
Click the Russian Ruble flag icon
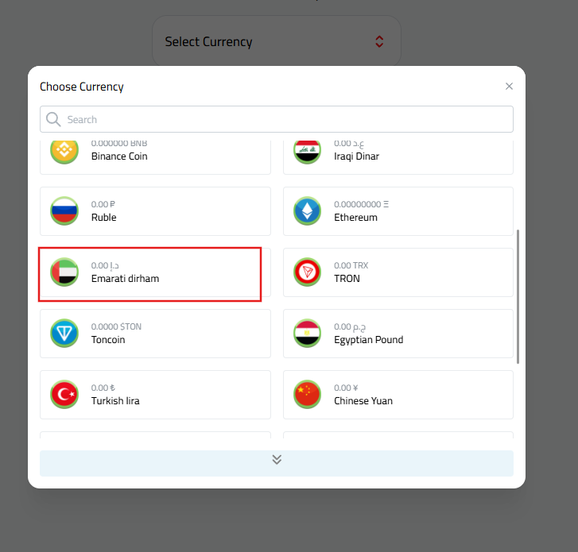pyautogui.click(x=64, y=210)
